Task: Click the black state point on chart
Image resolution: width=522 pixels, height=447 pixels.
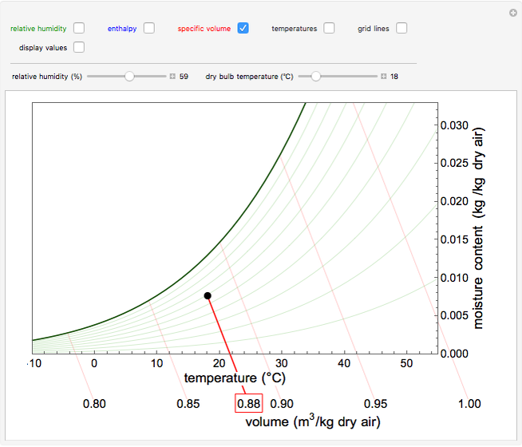Action: coord(208,295)
